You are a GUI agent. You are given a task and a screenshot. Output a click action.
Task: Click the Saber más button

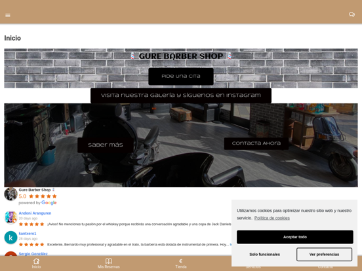click(106, 145)
